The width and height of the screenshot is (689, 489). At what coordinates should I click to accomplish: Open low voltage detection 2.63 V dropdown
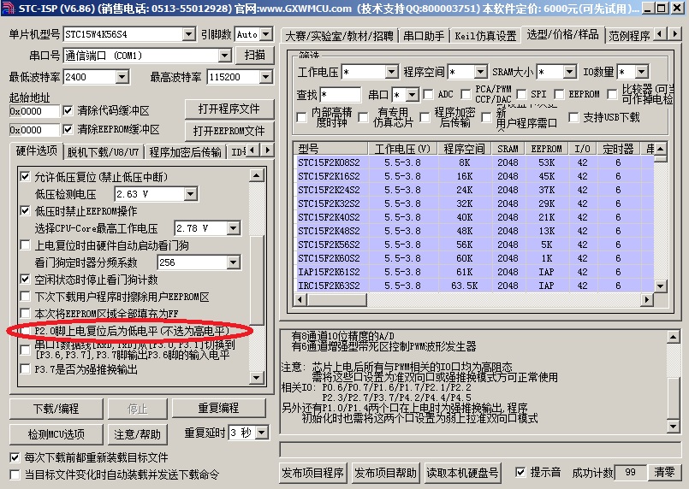click(190, 194)
